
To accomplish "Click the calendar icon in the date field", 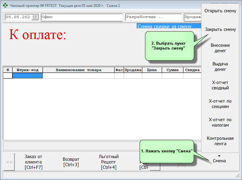I will [x=35, y=17].
